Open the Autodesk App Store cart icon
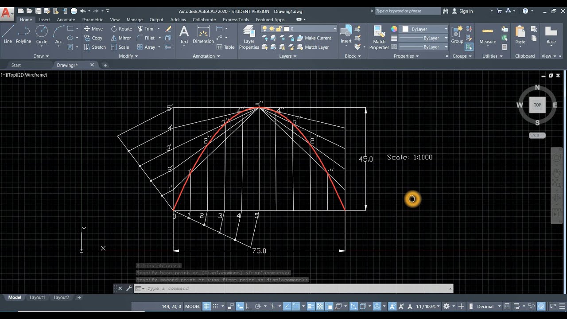 tap(500, 11)
